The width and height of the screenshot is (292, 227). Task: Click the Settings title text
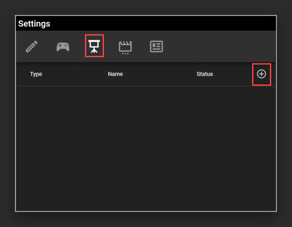pos(34,24)
